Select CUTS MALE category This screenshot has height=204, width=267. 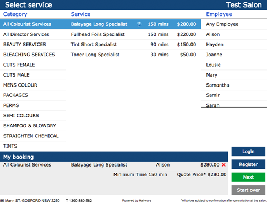pos(33,75)
